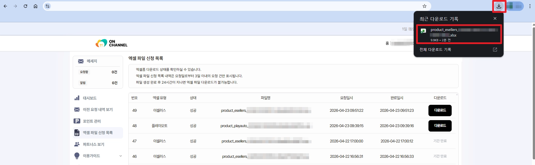Download file for row 49

[440, 110]
